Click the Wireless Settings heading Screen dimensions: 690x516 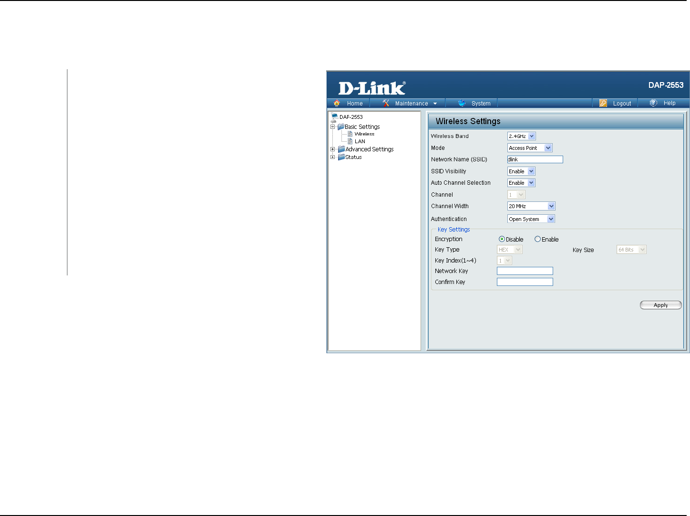(468, 121)
